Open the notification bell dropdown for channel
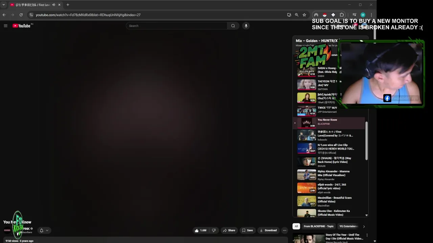This screenshot has height=243, width=433. click(44, 231)
